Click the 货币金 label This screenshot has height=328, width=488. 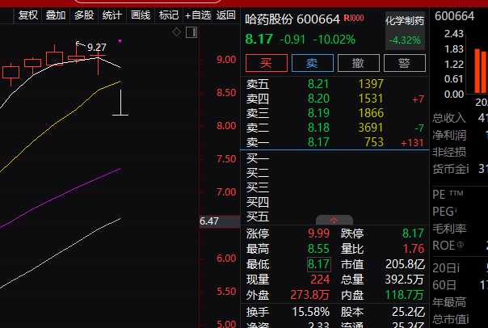450,170
